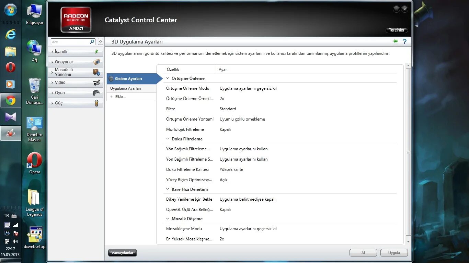Change Doku Filtreleme Kalitesi Yüksek kalite value

(231, 170)
